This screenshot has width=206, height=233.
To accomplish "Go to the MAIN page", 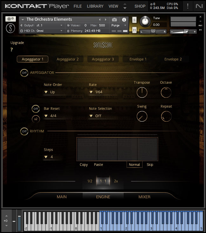I will pos(62,197).
